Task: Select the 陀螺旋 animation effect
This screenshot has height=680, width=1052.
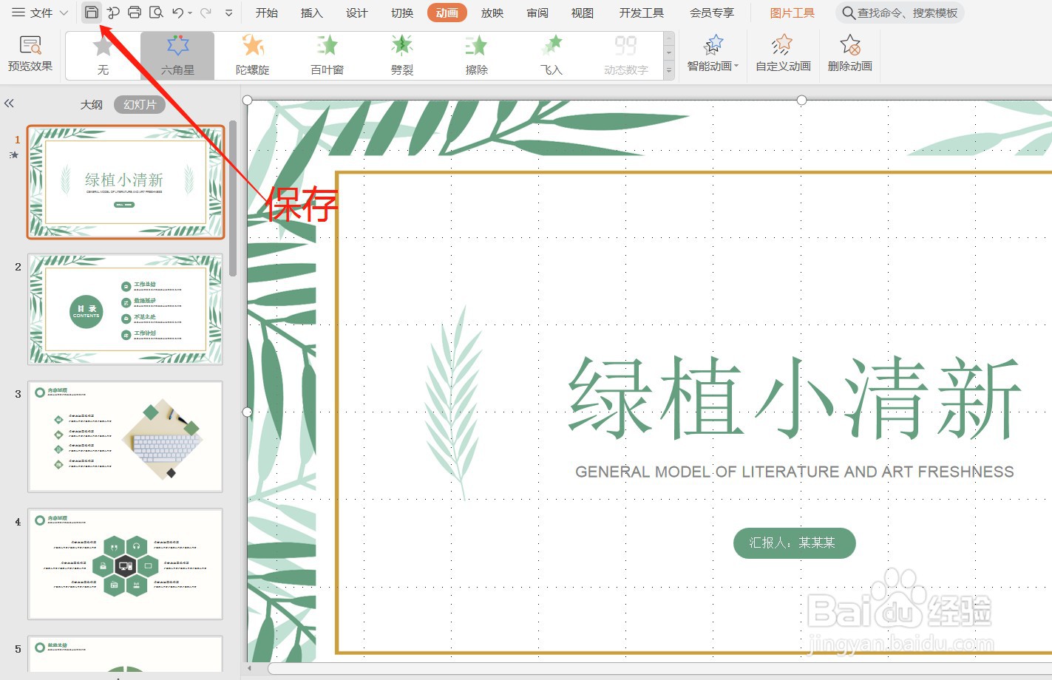Action: [x=253, y=54]
